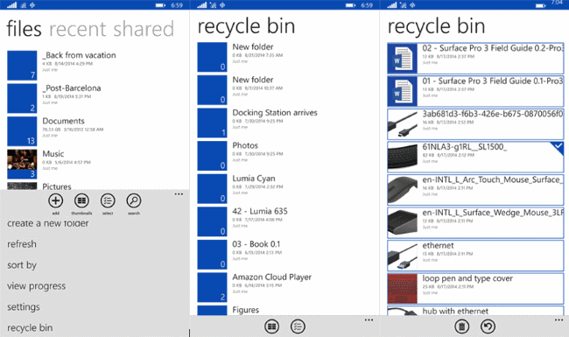Select the 'files' pivot header

[x=24, y=29]
